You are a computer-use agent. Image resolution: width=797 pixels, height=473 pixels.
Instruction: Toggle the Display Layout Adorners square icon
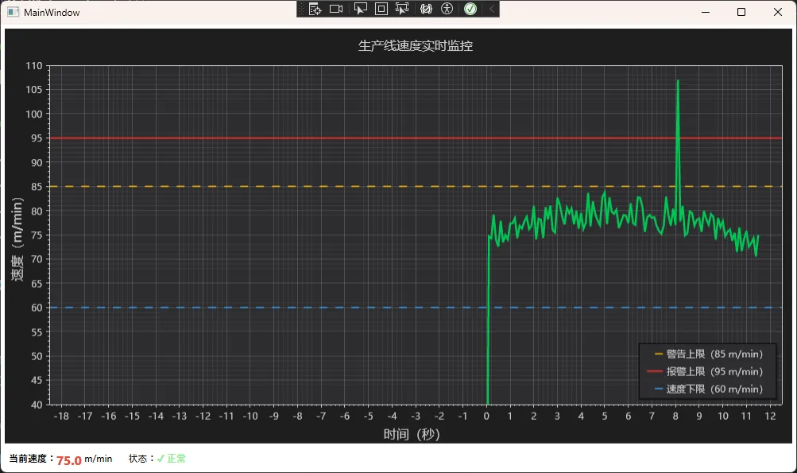pyautogui.click(x=381, y=9)
